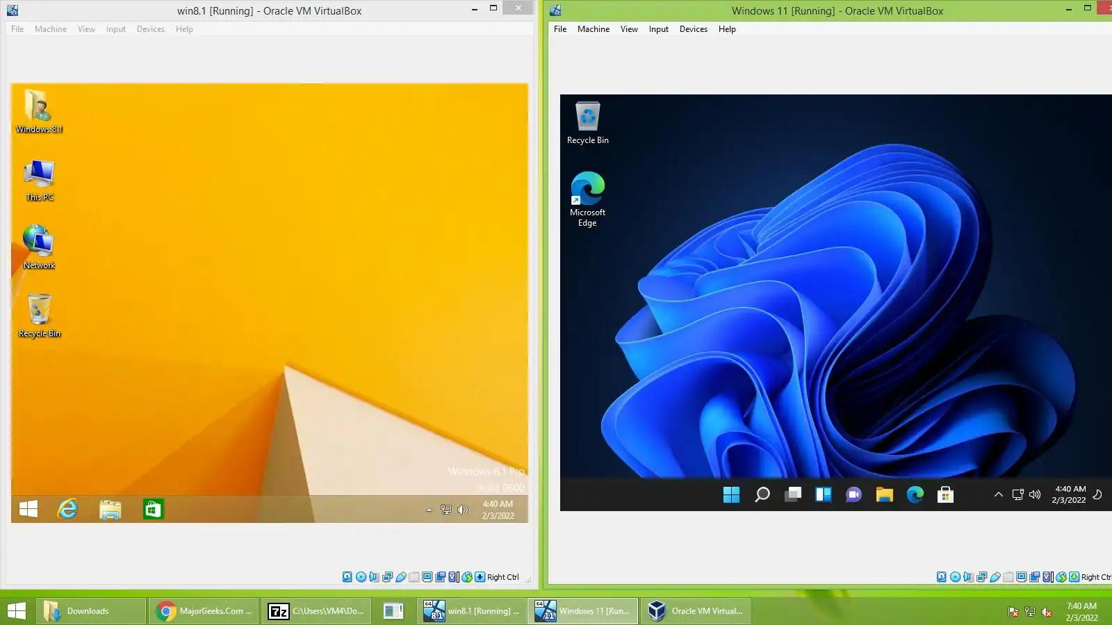Click the speaker icon in Windows 11 tray
The height and width of the screenshot is (625, 1112).
[x=1035, y=494]
